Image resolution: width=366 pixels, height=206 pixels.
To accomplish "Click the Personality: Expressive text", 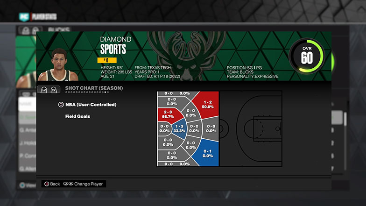I will (253, 77).
